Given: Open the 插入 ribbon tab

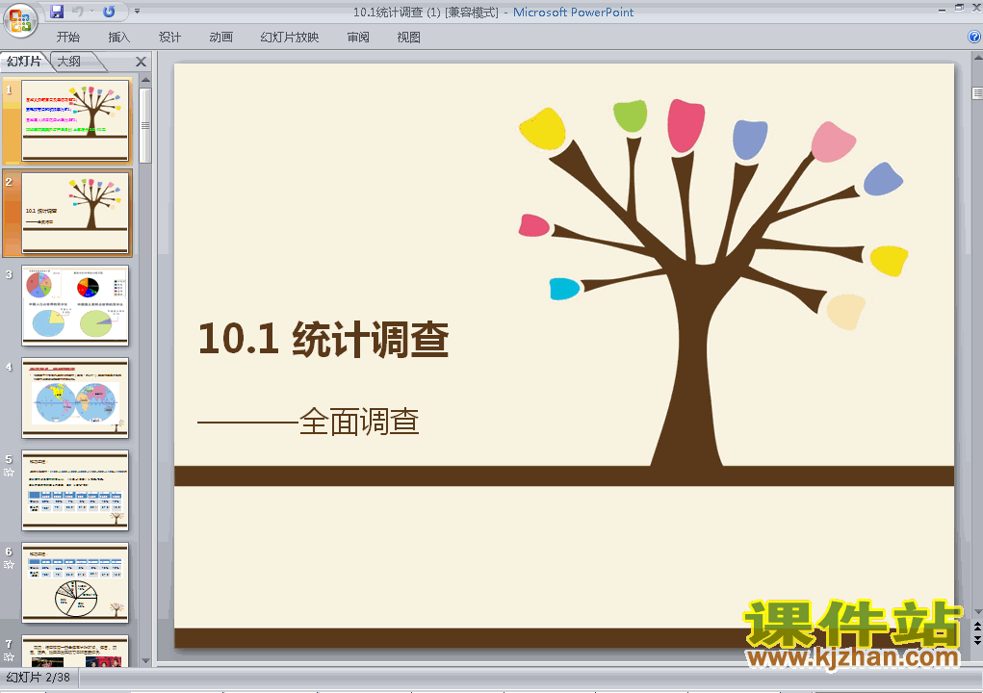Looking at the screenshot, I should pyautogui.click(x=118, y=37).
